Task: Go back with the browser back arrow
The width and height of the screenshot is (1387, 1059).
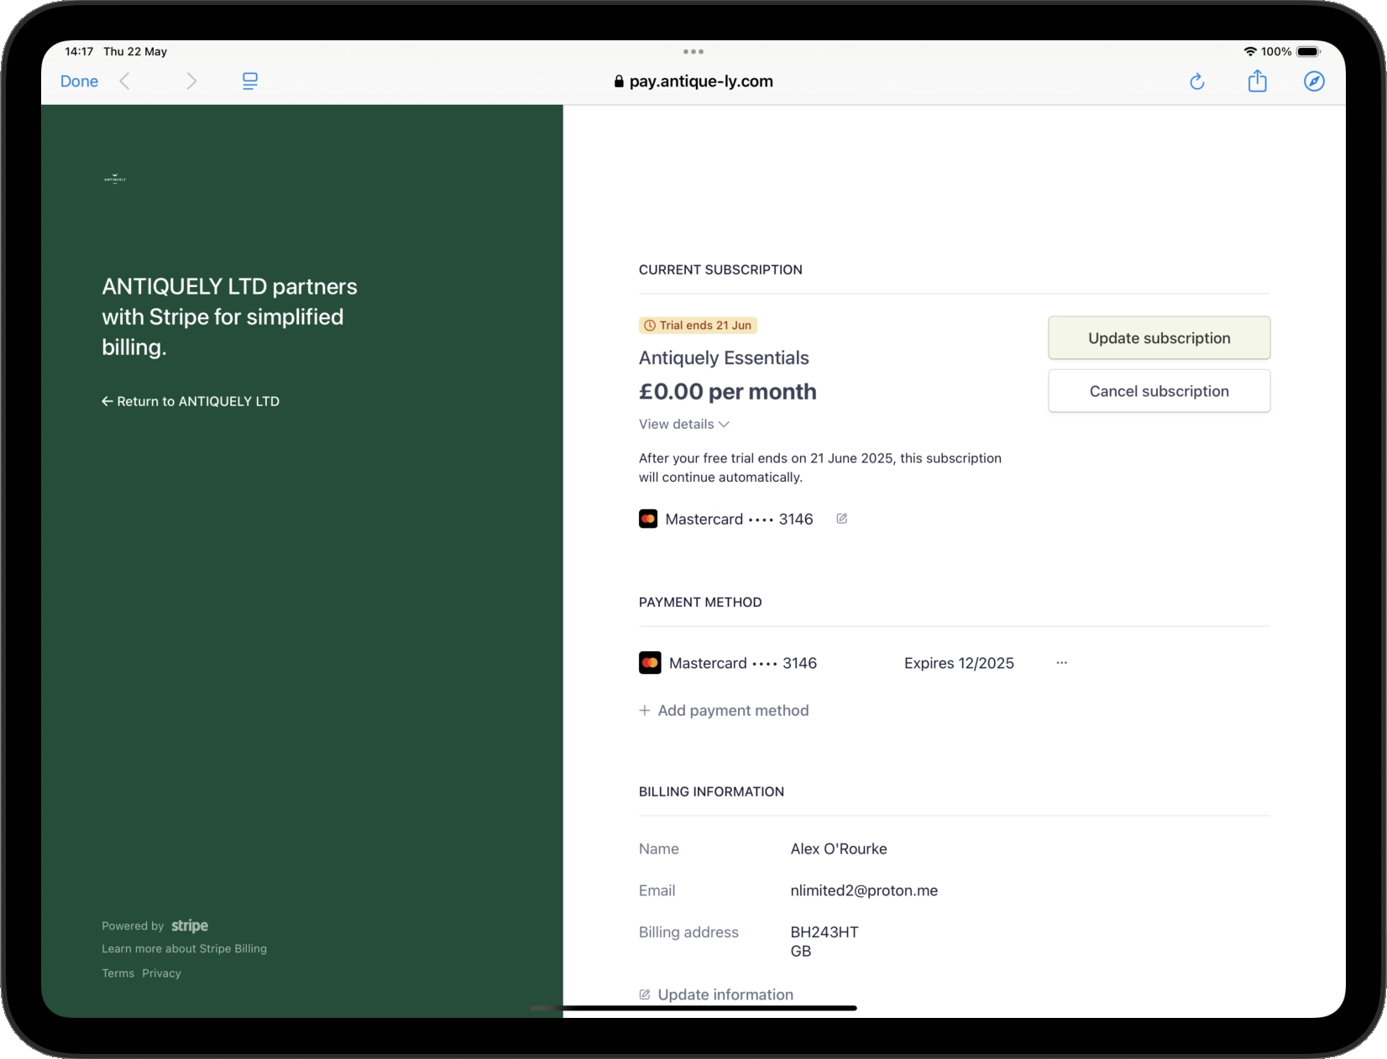Action: coord(125,81)
